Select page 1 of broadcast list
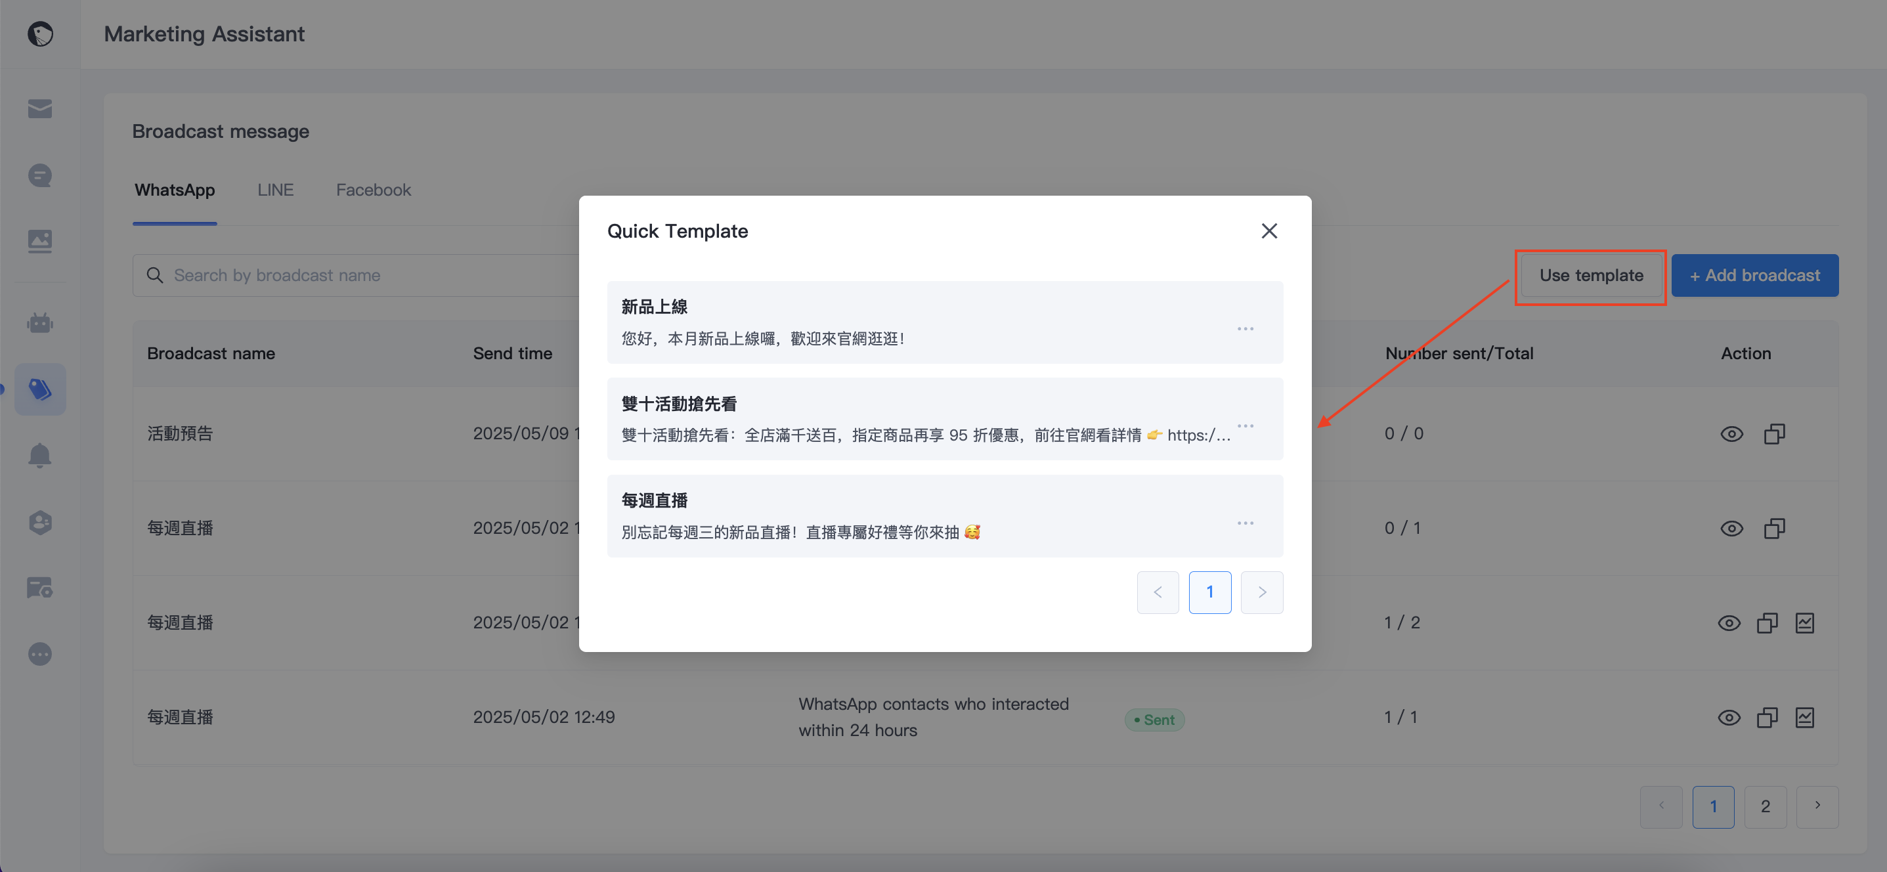 [x=1712, y=807]
